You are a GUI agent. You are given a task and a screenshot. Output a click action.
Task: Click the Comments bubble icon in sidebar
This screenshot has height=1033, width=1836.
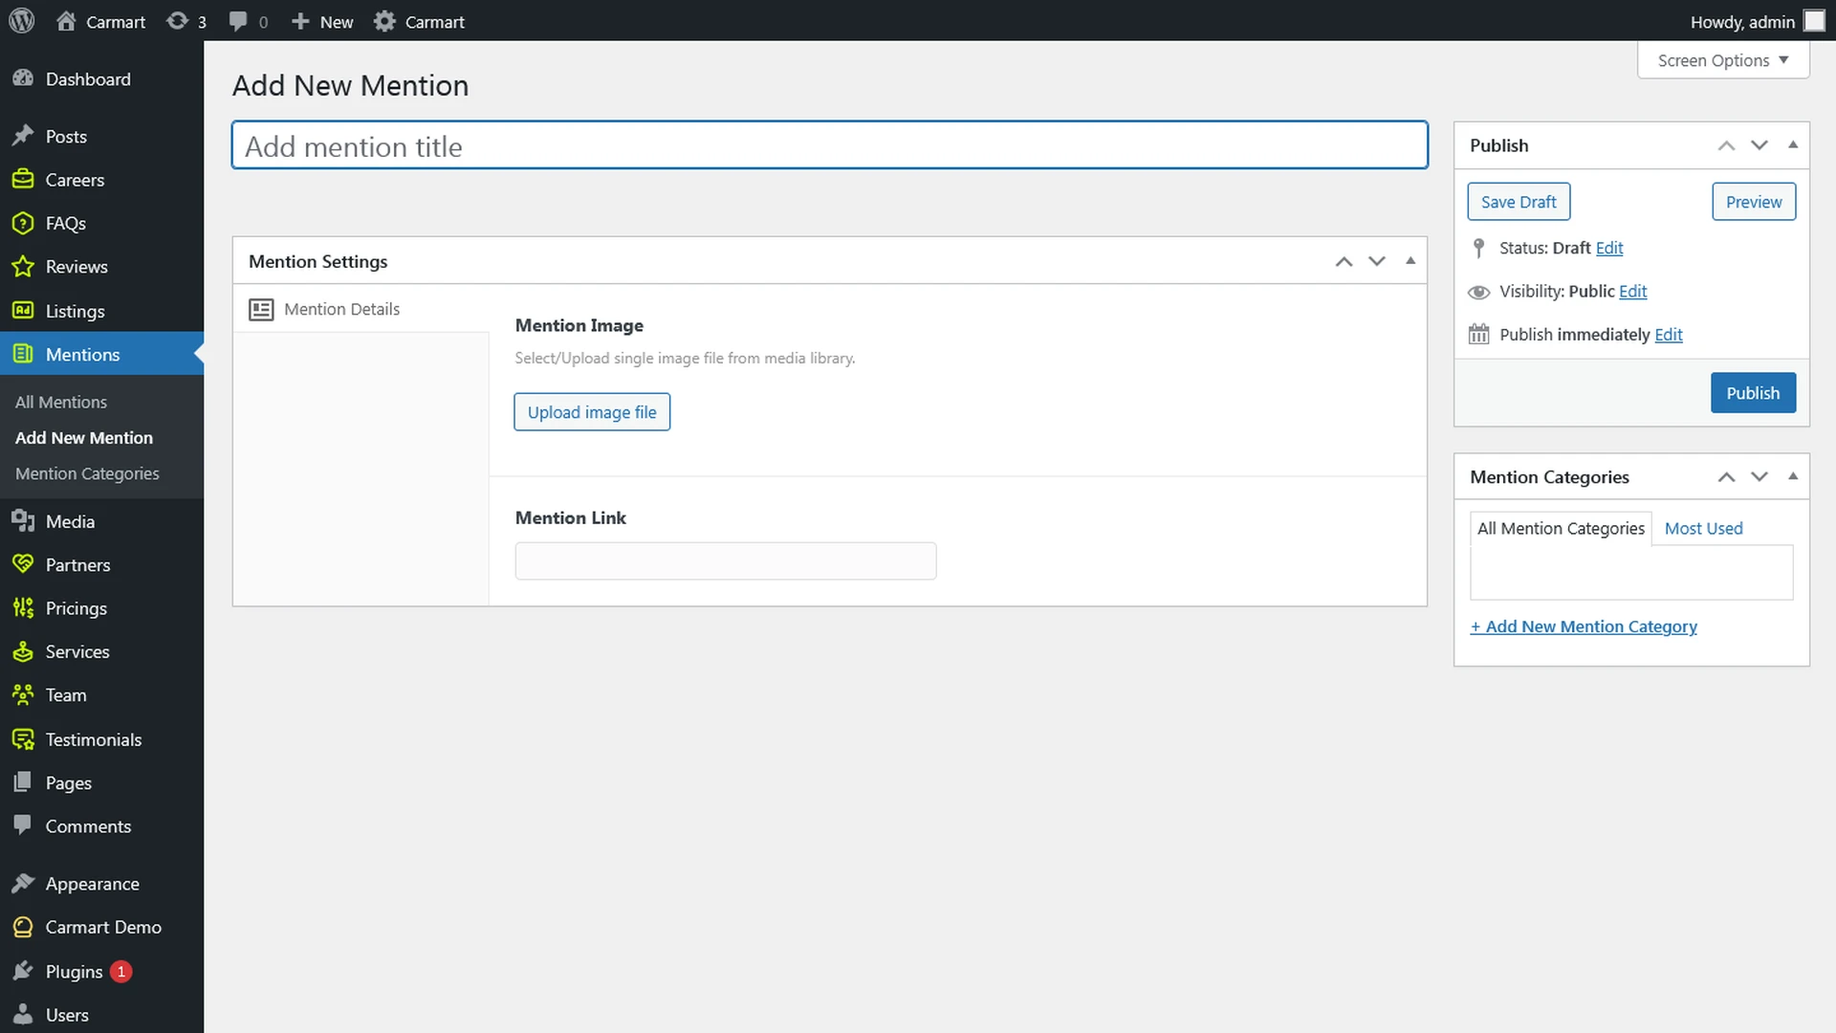[23, 824]
